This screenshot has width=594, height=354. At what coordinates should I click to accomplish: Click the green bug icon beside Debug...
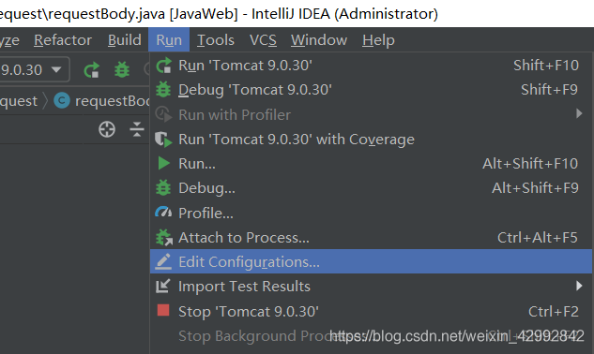[x=163, y=188]
